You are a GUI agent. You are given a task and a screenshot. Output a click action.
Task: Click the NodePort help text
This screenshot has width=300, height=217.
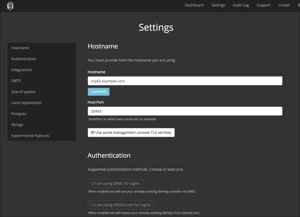(x=122, y=119)
